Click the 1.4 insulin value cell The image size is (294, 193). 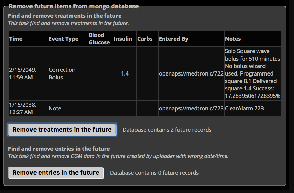[125, 73]
